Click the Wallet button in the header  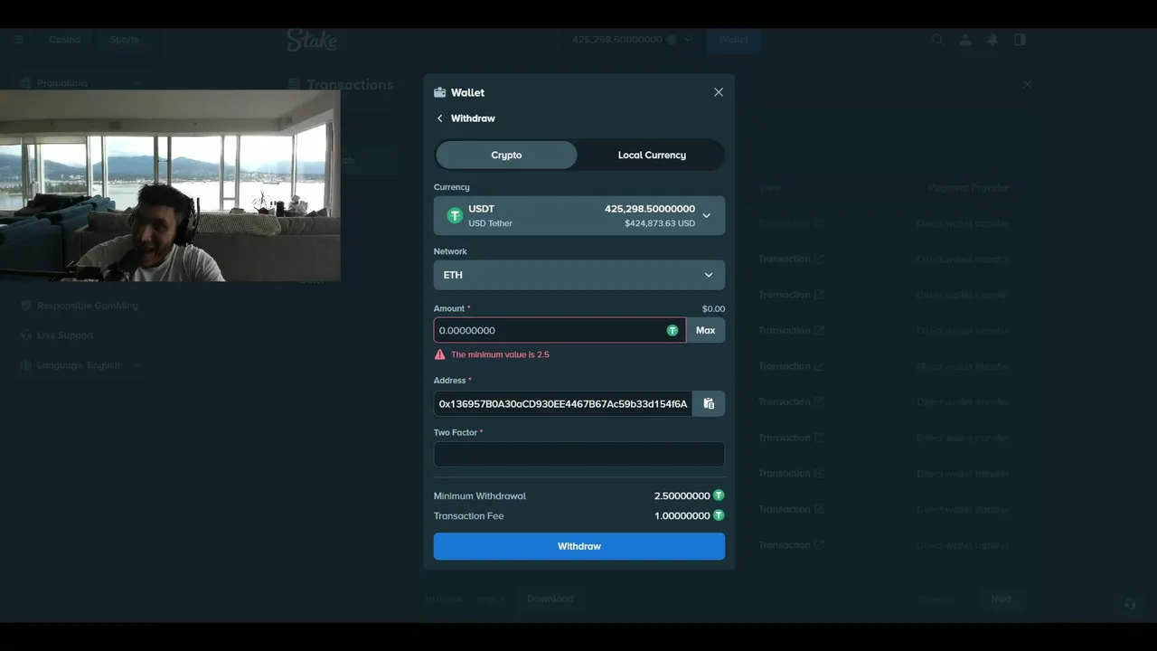734,40
